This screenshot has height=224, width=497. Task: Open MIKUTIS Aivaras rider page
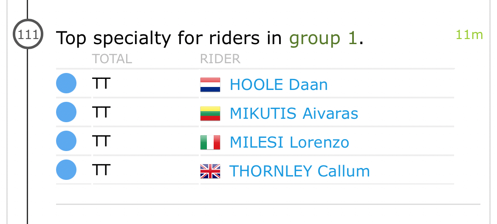click(294, 114)
